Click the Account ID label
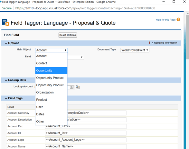The image size is (189, 149). (x=14, y=133)
